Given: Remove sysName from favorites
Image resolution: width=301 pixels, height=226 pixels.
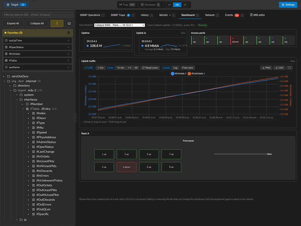Looking at the screenshot, I should pos(68,67).
